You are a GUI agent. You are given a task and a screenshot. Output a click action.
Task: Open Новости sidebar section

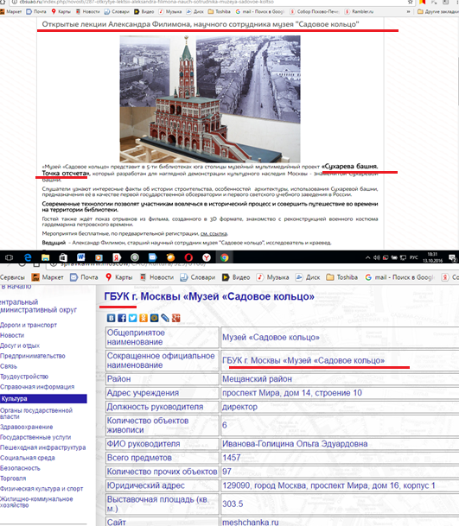(12, 335)
